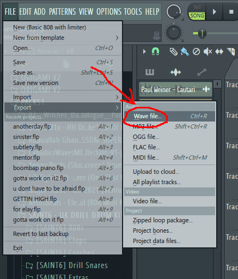Choose All playlist tracks...
238x279 pixels.
click(170, 182)
